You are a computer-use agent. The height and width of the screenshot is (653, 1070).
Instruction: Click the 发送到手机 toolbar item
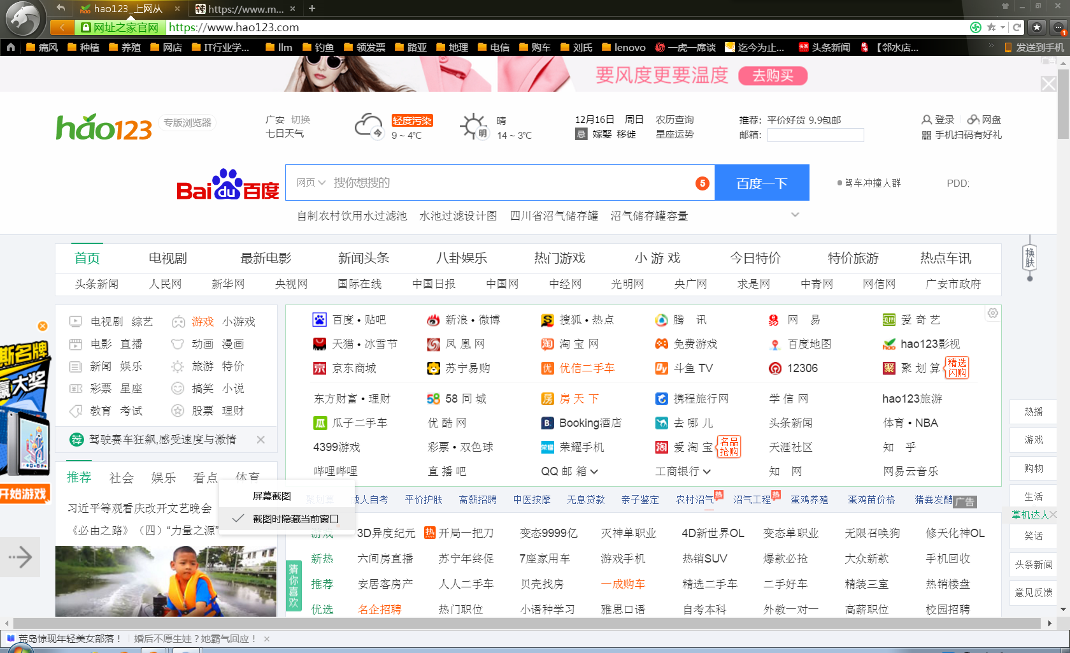pyautogui.click(x=1034, y=47)
